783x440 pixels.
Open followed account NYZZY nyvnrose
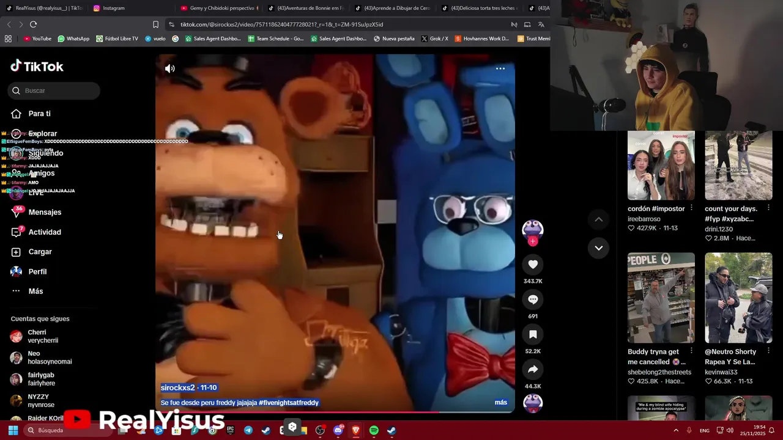pyautogui.click(x=40, y=400)
